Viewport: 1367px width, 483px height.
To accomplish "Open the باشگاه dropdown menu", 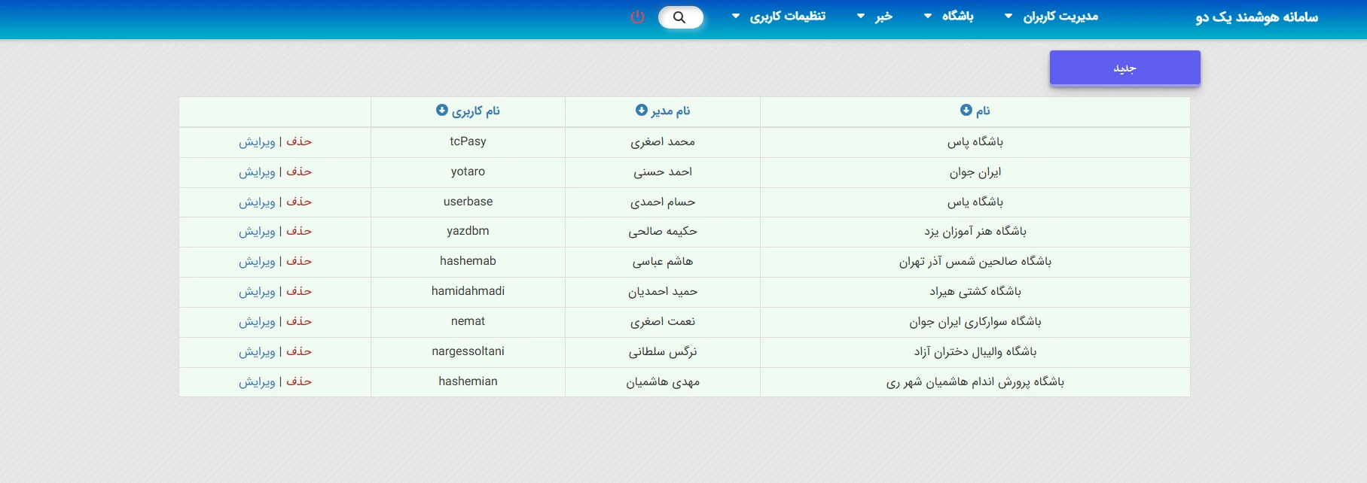I will pos(949,16).
